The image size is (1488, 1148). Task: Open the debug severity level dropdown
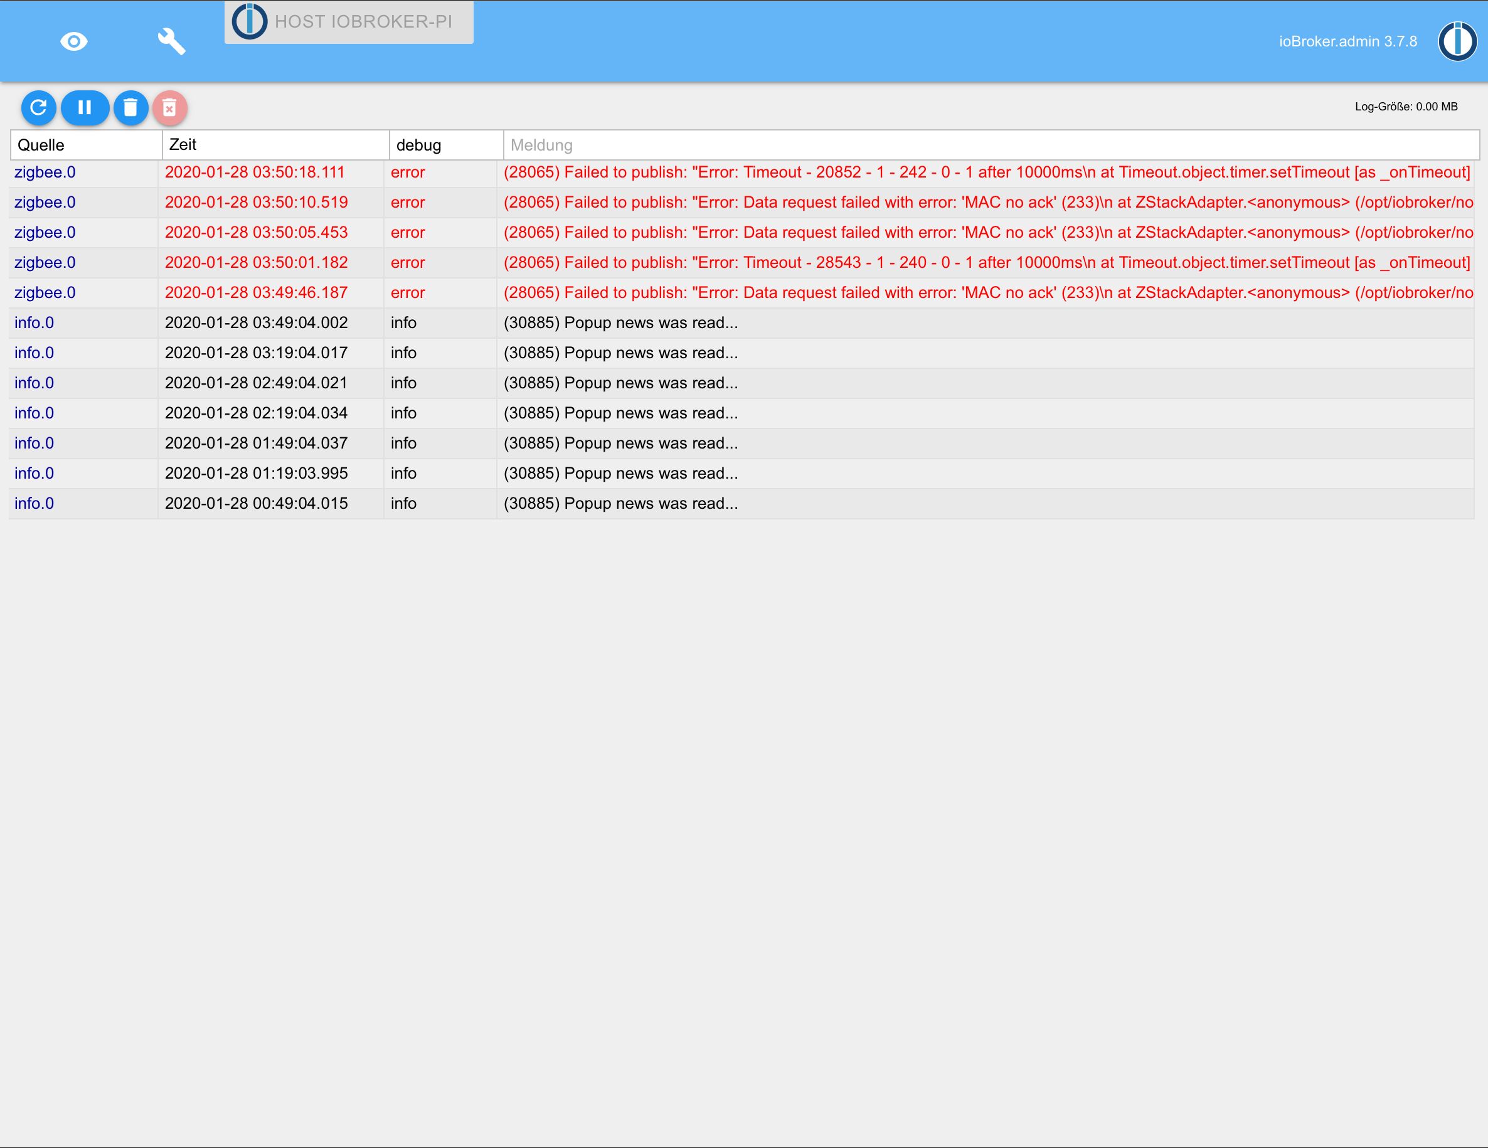[445, 145]
